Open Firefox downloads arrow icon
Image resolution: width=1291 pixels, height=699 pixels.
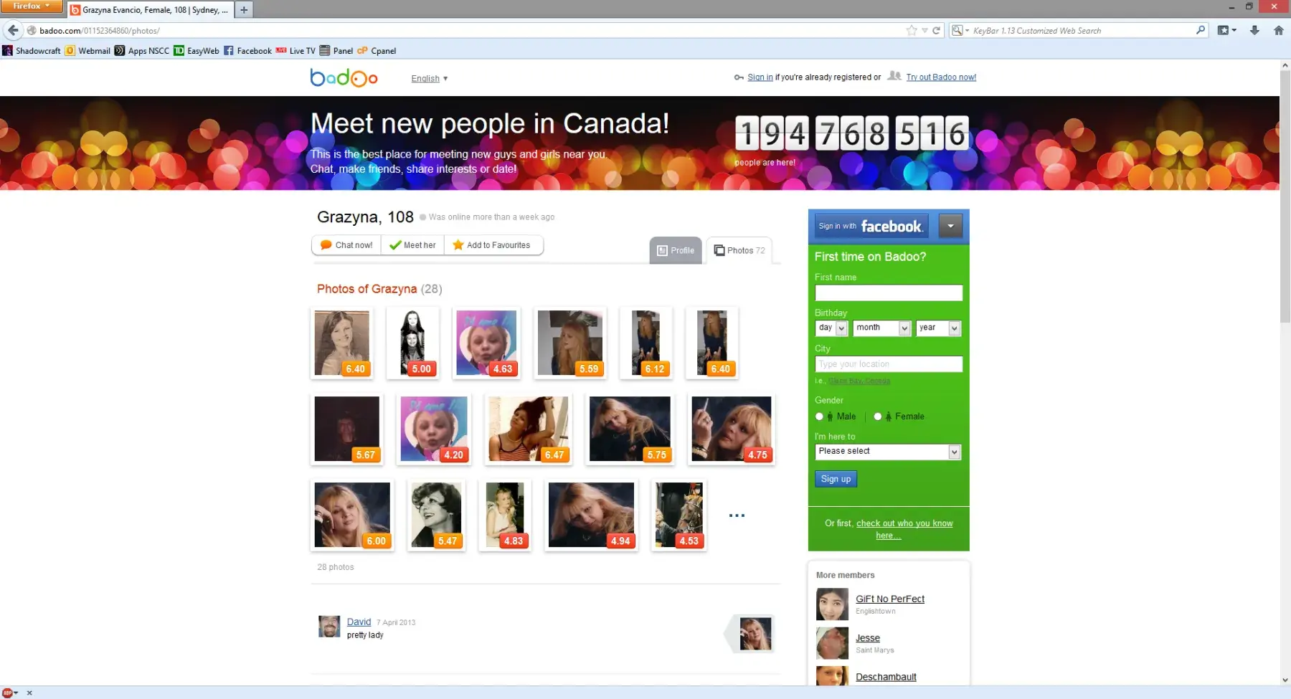point(1254,30)
